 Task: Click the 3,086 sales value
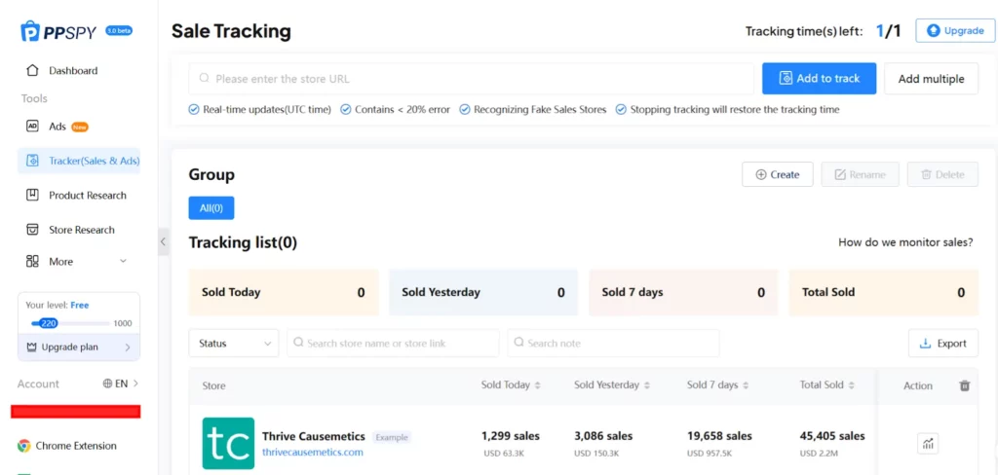pos(603,436)
